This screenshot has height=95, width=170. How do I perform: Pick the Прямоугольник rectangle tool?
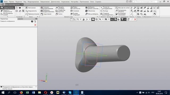[32, 14]
